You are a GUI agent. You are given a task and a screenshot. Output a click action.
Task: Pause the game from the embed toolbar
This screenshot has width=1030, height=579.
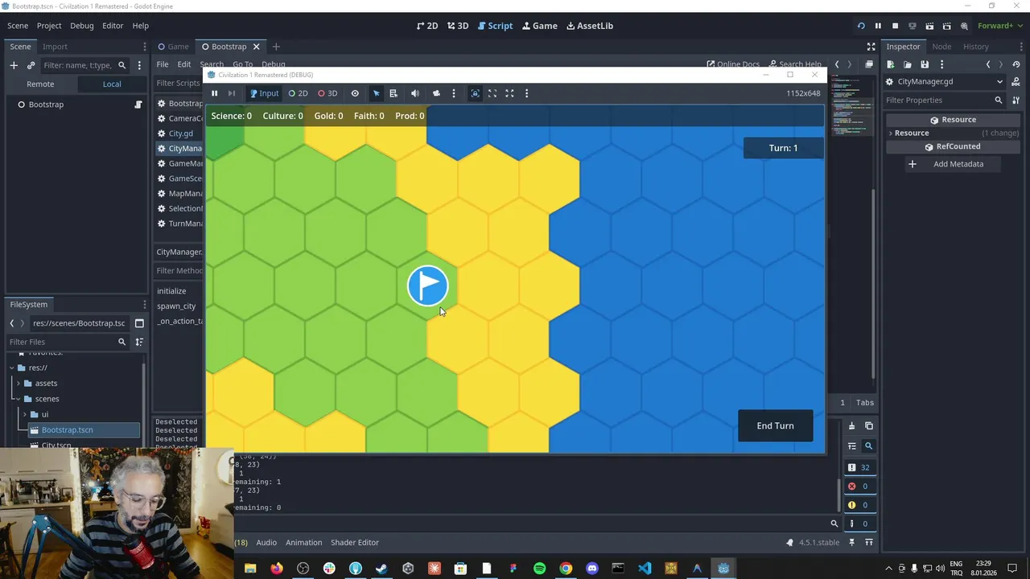(215, 93)
